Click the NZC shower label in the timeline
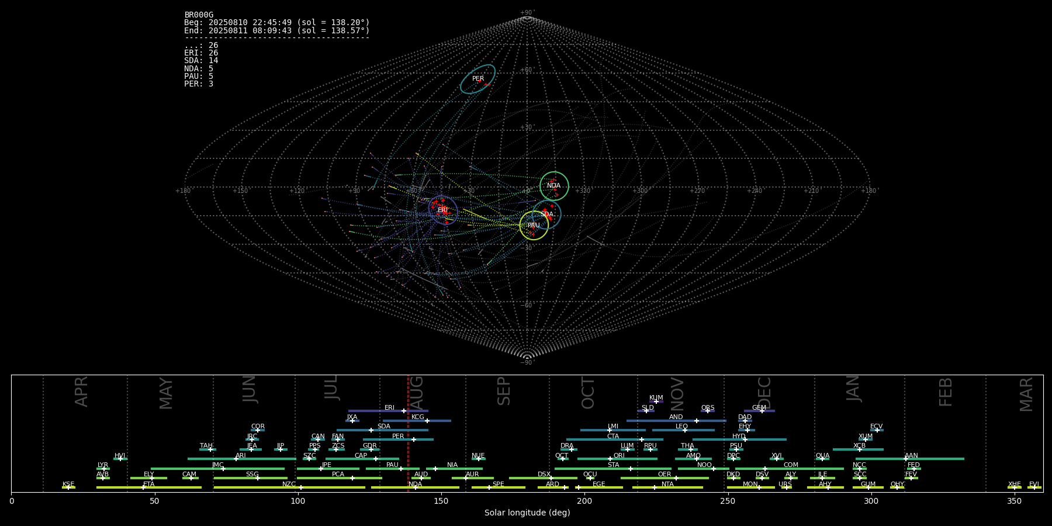1052x526 pixels. [289, 485]
